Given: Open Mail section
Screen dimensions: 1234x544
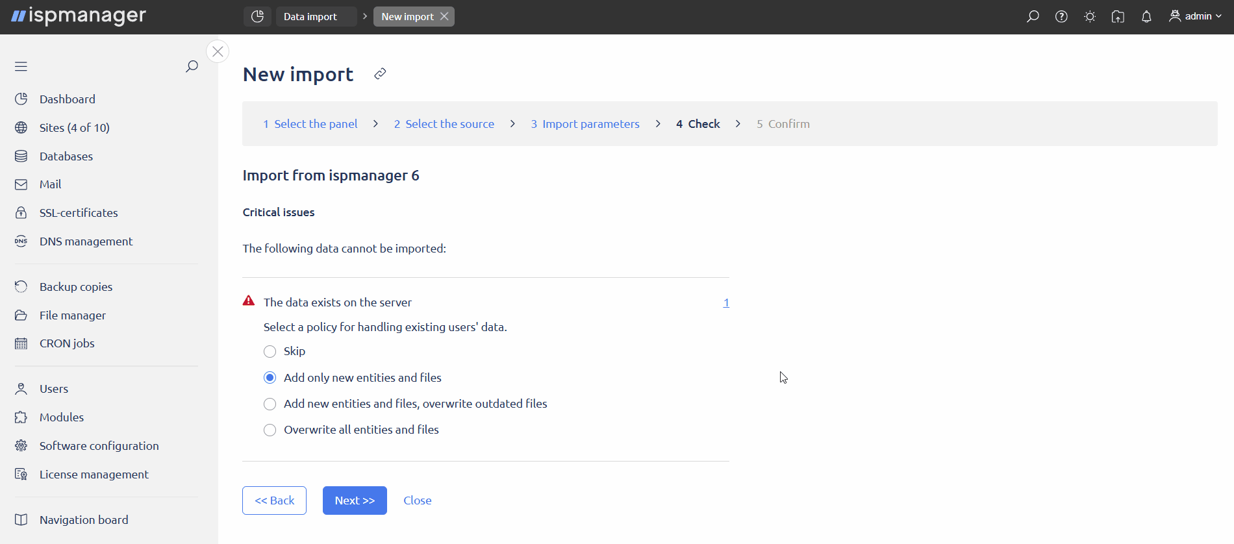Looking at the screenshot, I should (x=50, y=184).
